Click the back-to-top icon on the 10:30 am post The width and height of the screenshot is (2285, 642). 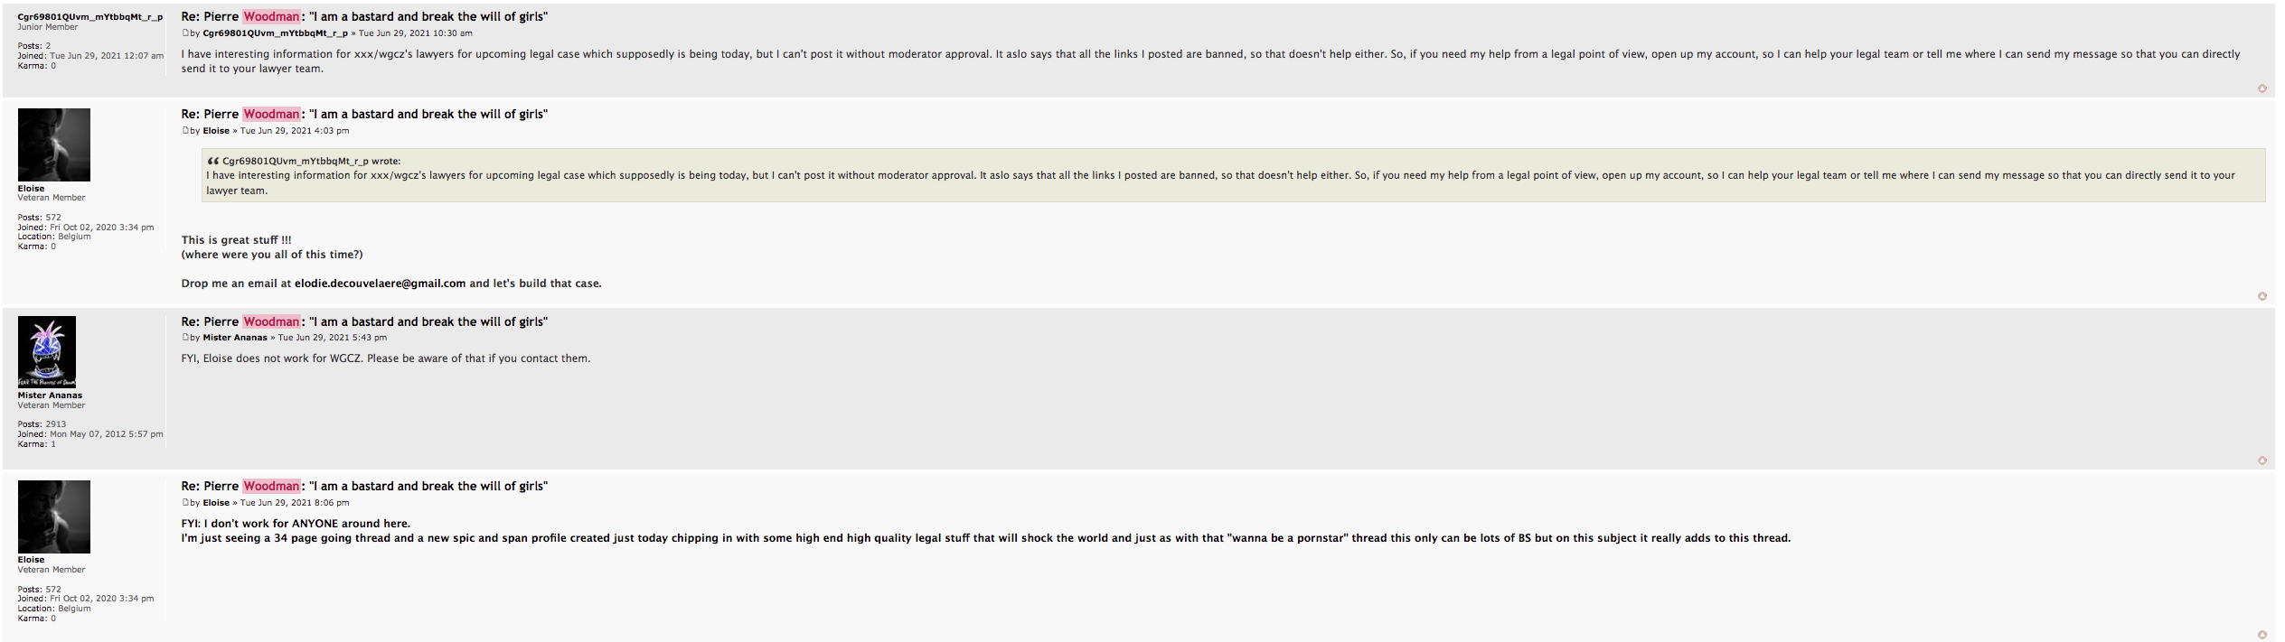coord(2261,88)
